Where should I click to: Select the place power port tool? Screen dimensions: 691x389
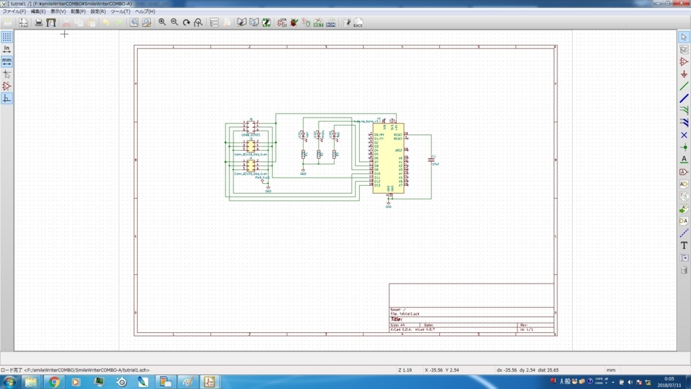[684, 74]
